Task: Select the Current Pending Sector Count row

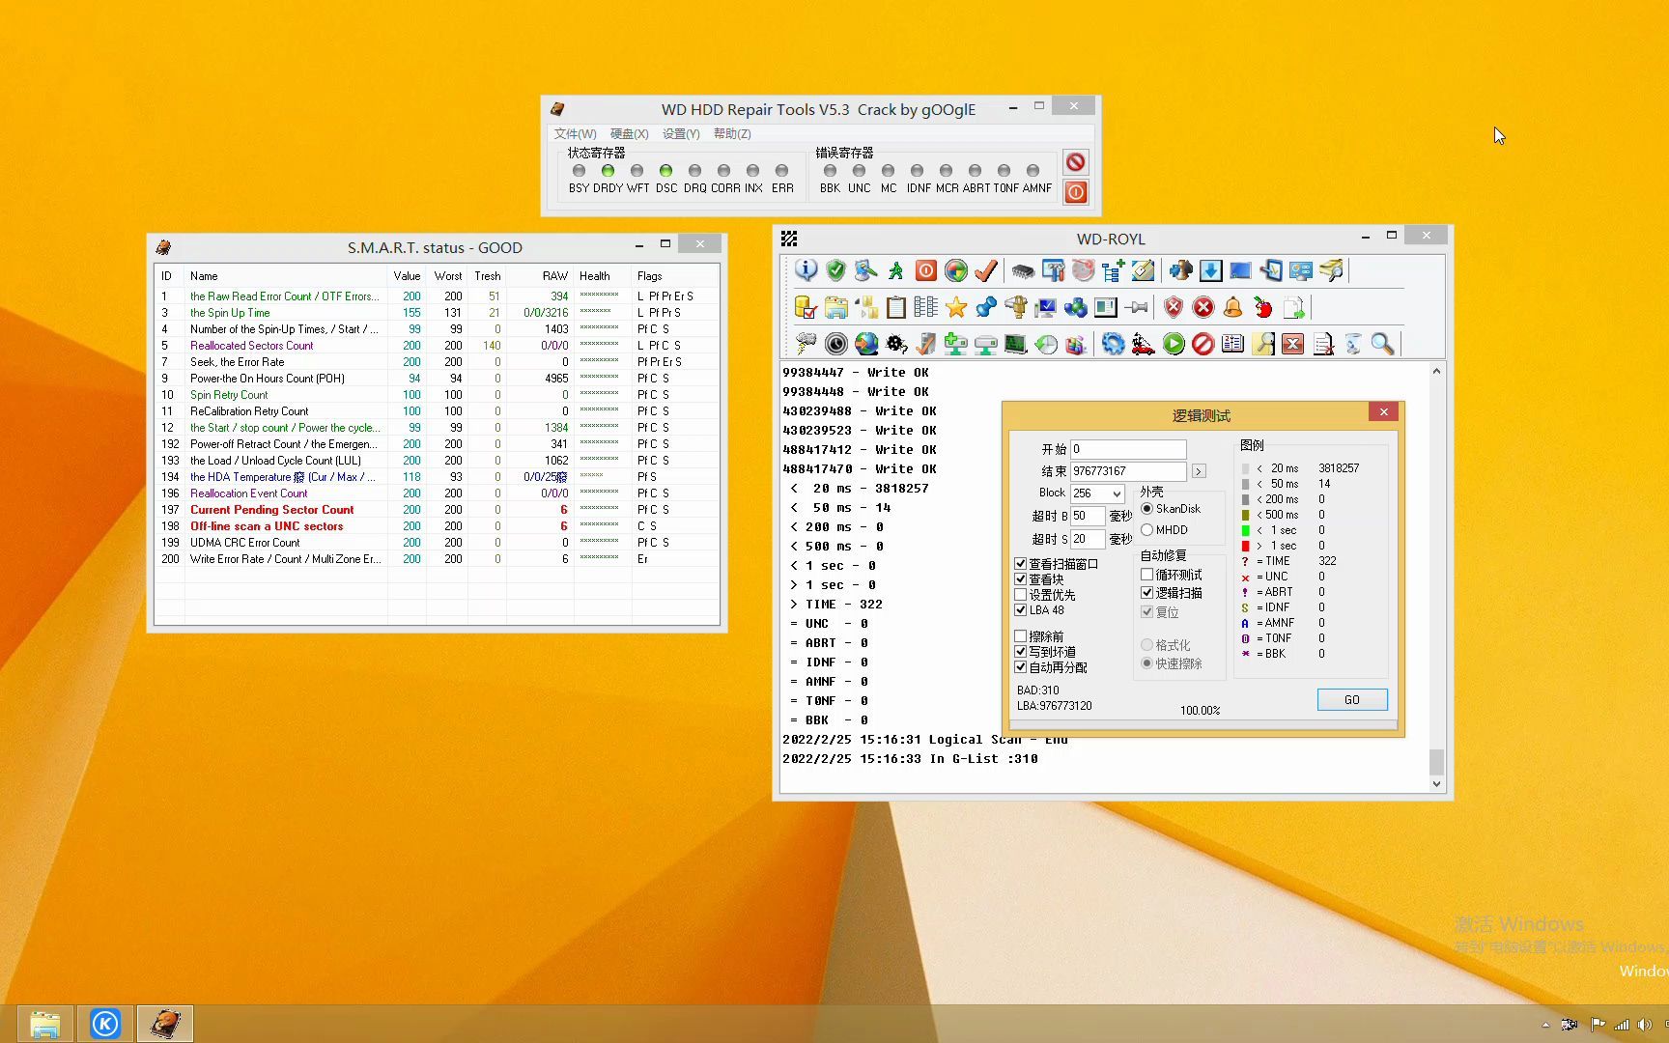Action: 437,510
